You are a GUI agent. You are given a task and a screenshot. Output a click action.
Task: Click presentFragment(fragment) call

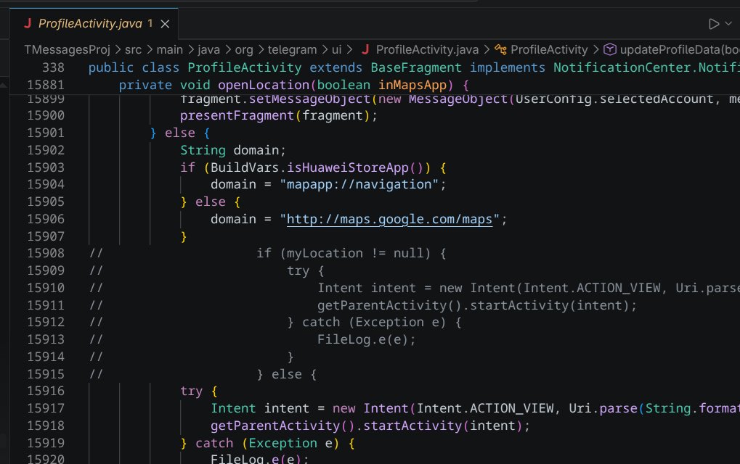coord(278,115)
